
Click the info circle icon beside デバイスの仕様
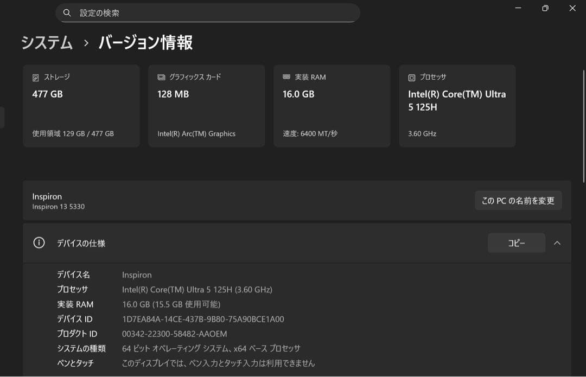39,243
